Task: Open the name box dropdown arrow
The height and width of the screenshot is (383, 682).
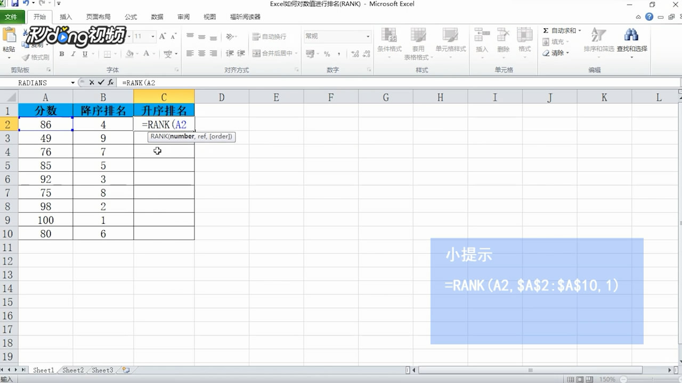Action: pyautogui.click(x=73, y=83)
